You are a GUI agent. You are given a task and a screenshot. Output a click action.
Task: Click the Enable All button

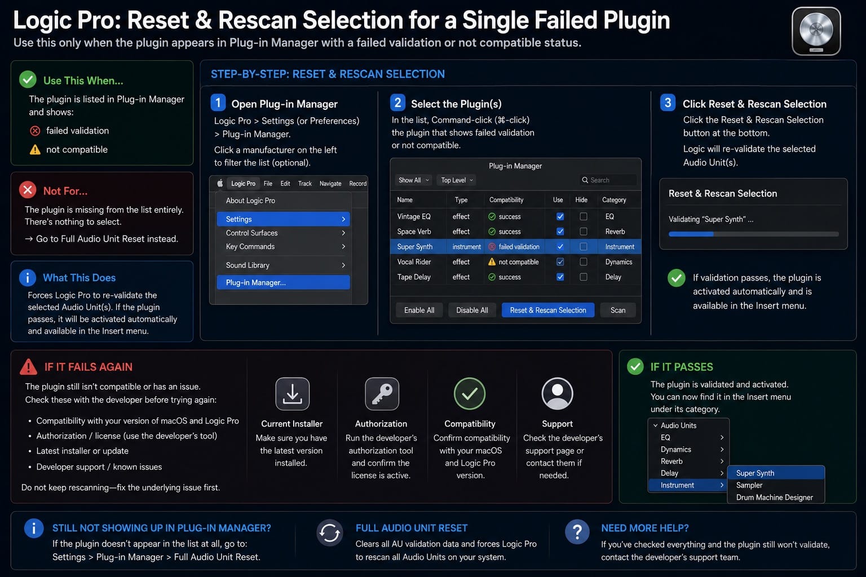[419, 310]
